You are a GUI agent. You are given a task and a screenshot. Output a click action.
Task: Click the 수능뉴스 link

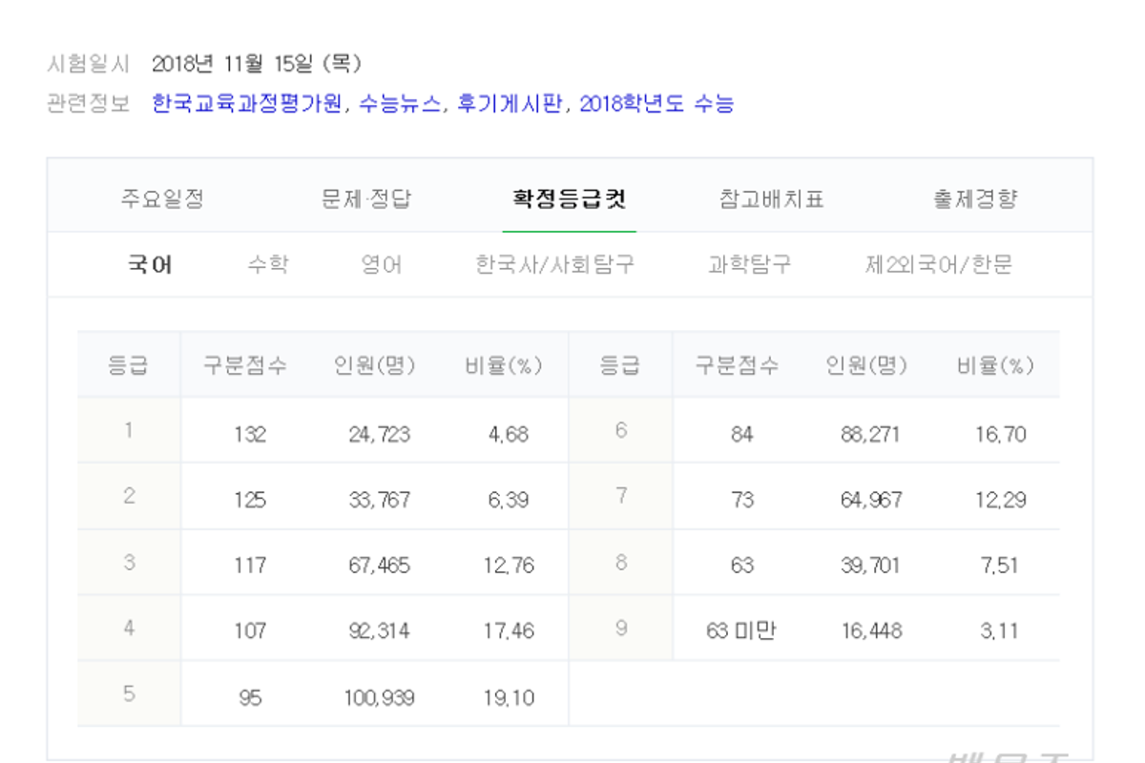pyautogui.click(x=401, y=104)
